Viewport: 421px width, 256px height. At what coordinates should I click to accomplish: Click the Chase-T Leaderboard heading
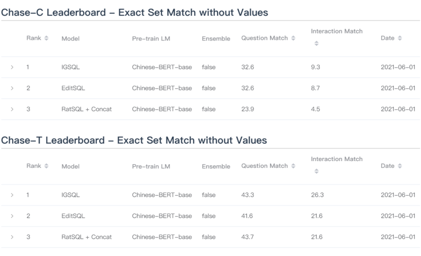click(x=134, y=140)
